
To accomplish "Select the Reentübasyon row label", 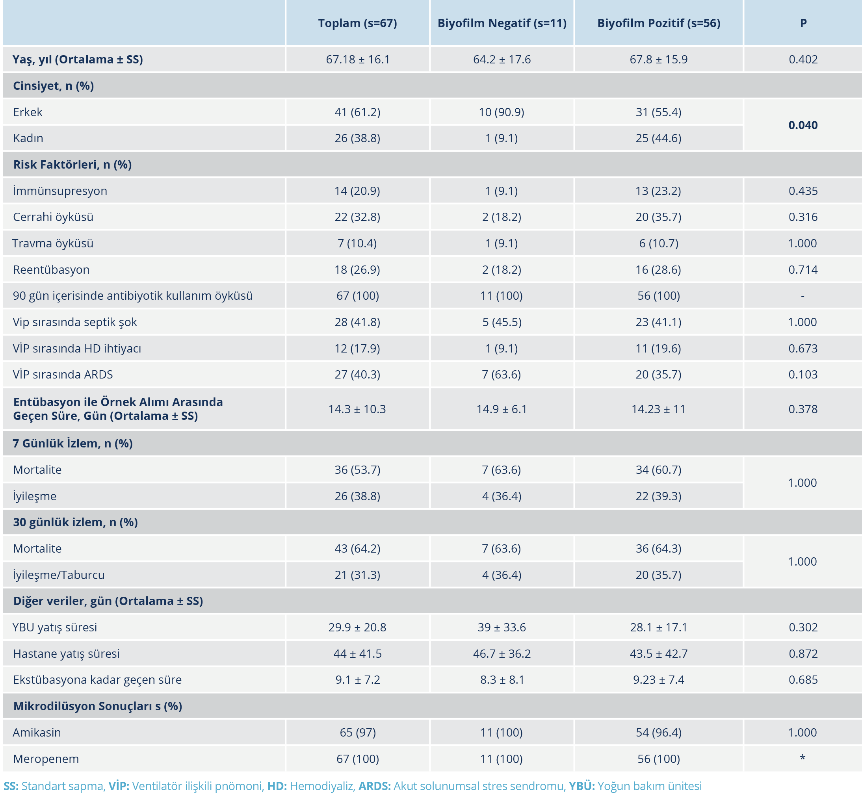I will (51, 269).
